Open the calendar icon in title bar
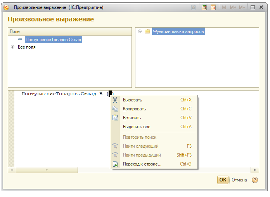270x197 pixels. point(213,7)
